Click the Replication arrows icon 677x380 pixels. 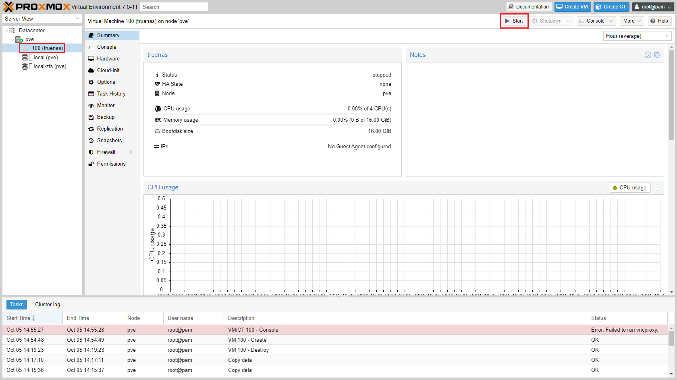coord(91,129)
